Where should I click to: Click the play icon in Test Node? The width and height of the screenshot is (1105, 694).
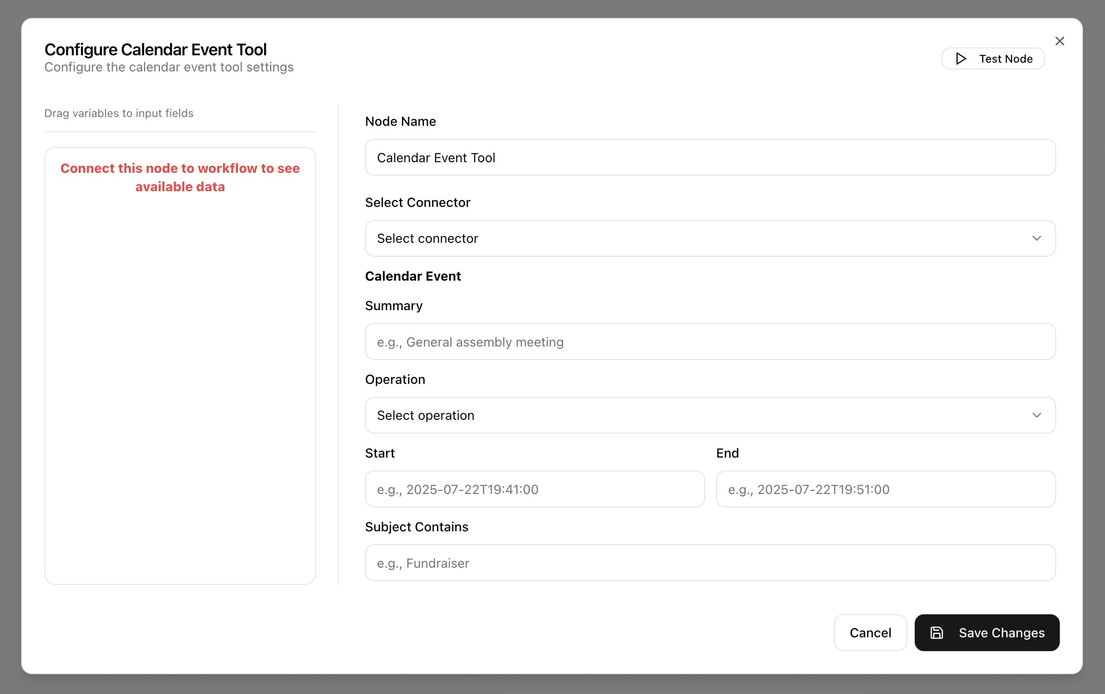(x=961, y=59)
